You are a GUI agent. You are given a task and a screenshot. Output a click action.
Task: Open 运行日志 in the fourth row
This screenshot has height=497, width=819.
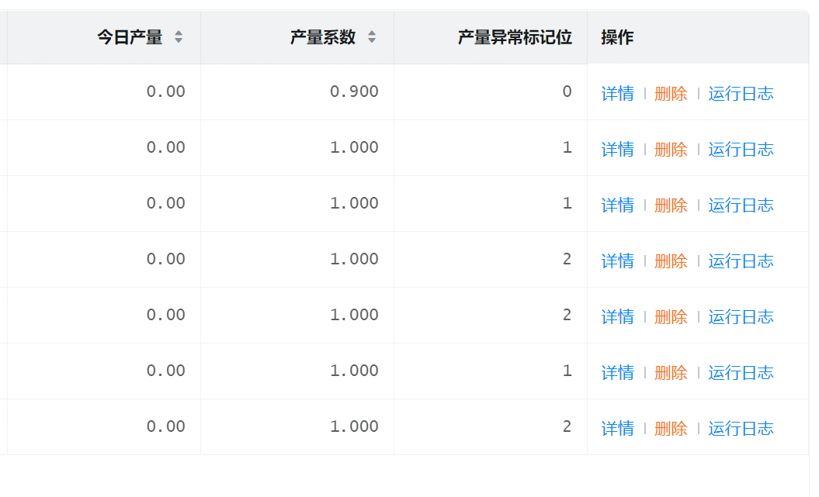pyautogui.click(x=741, y=261)
